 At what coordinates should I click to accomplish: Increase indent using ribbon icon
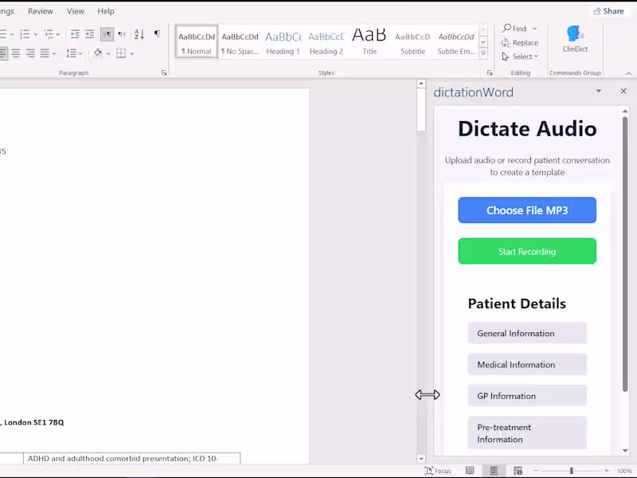(89, 34)
